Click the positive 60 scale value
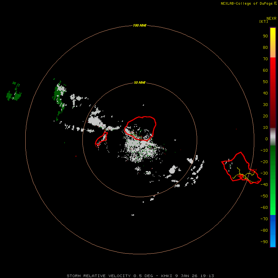The width and height of the screenshot is (278, 278). (x=265, y=70)
